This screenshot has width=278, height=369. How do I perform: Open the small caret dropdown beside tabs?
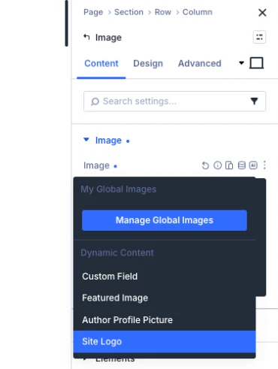(241, 63)
